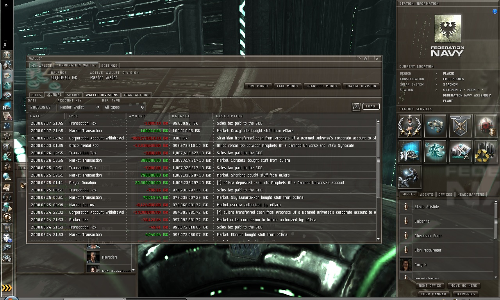This screenshot has height=300, width=500.
Task: Open the Ref. Type All types dropdown
Action: pyautogui.click(x=124, y=107)
